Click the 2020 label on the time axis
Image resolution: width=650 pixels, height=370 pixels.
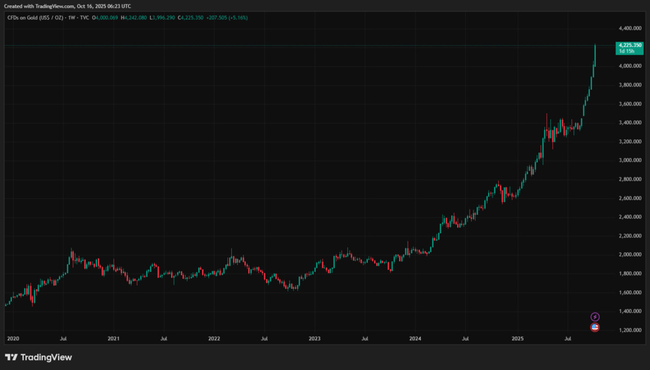(13, 339)
